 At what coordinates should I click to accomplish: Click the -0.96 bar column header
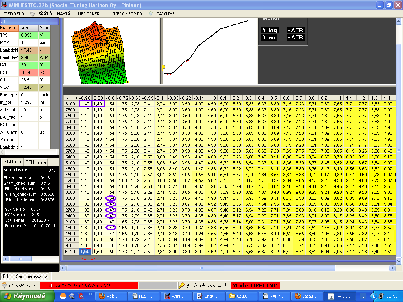[x=85, y=98]
